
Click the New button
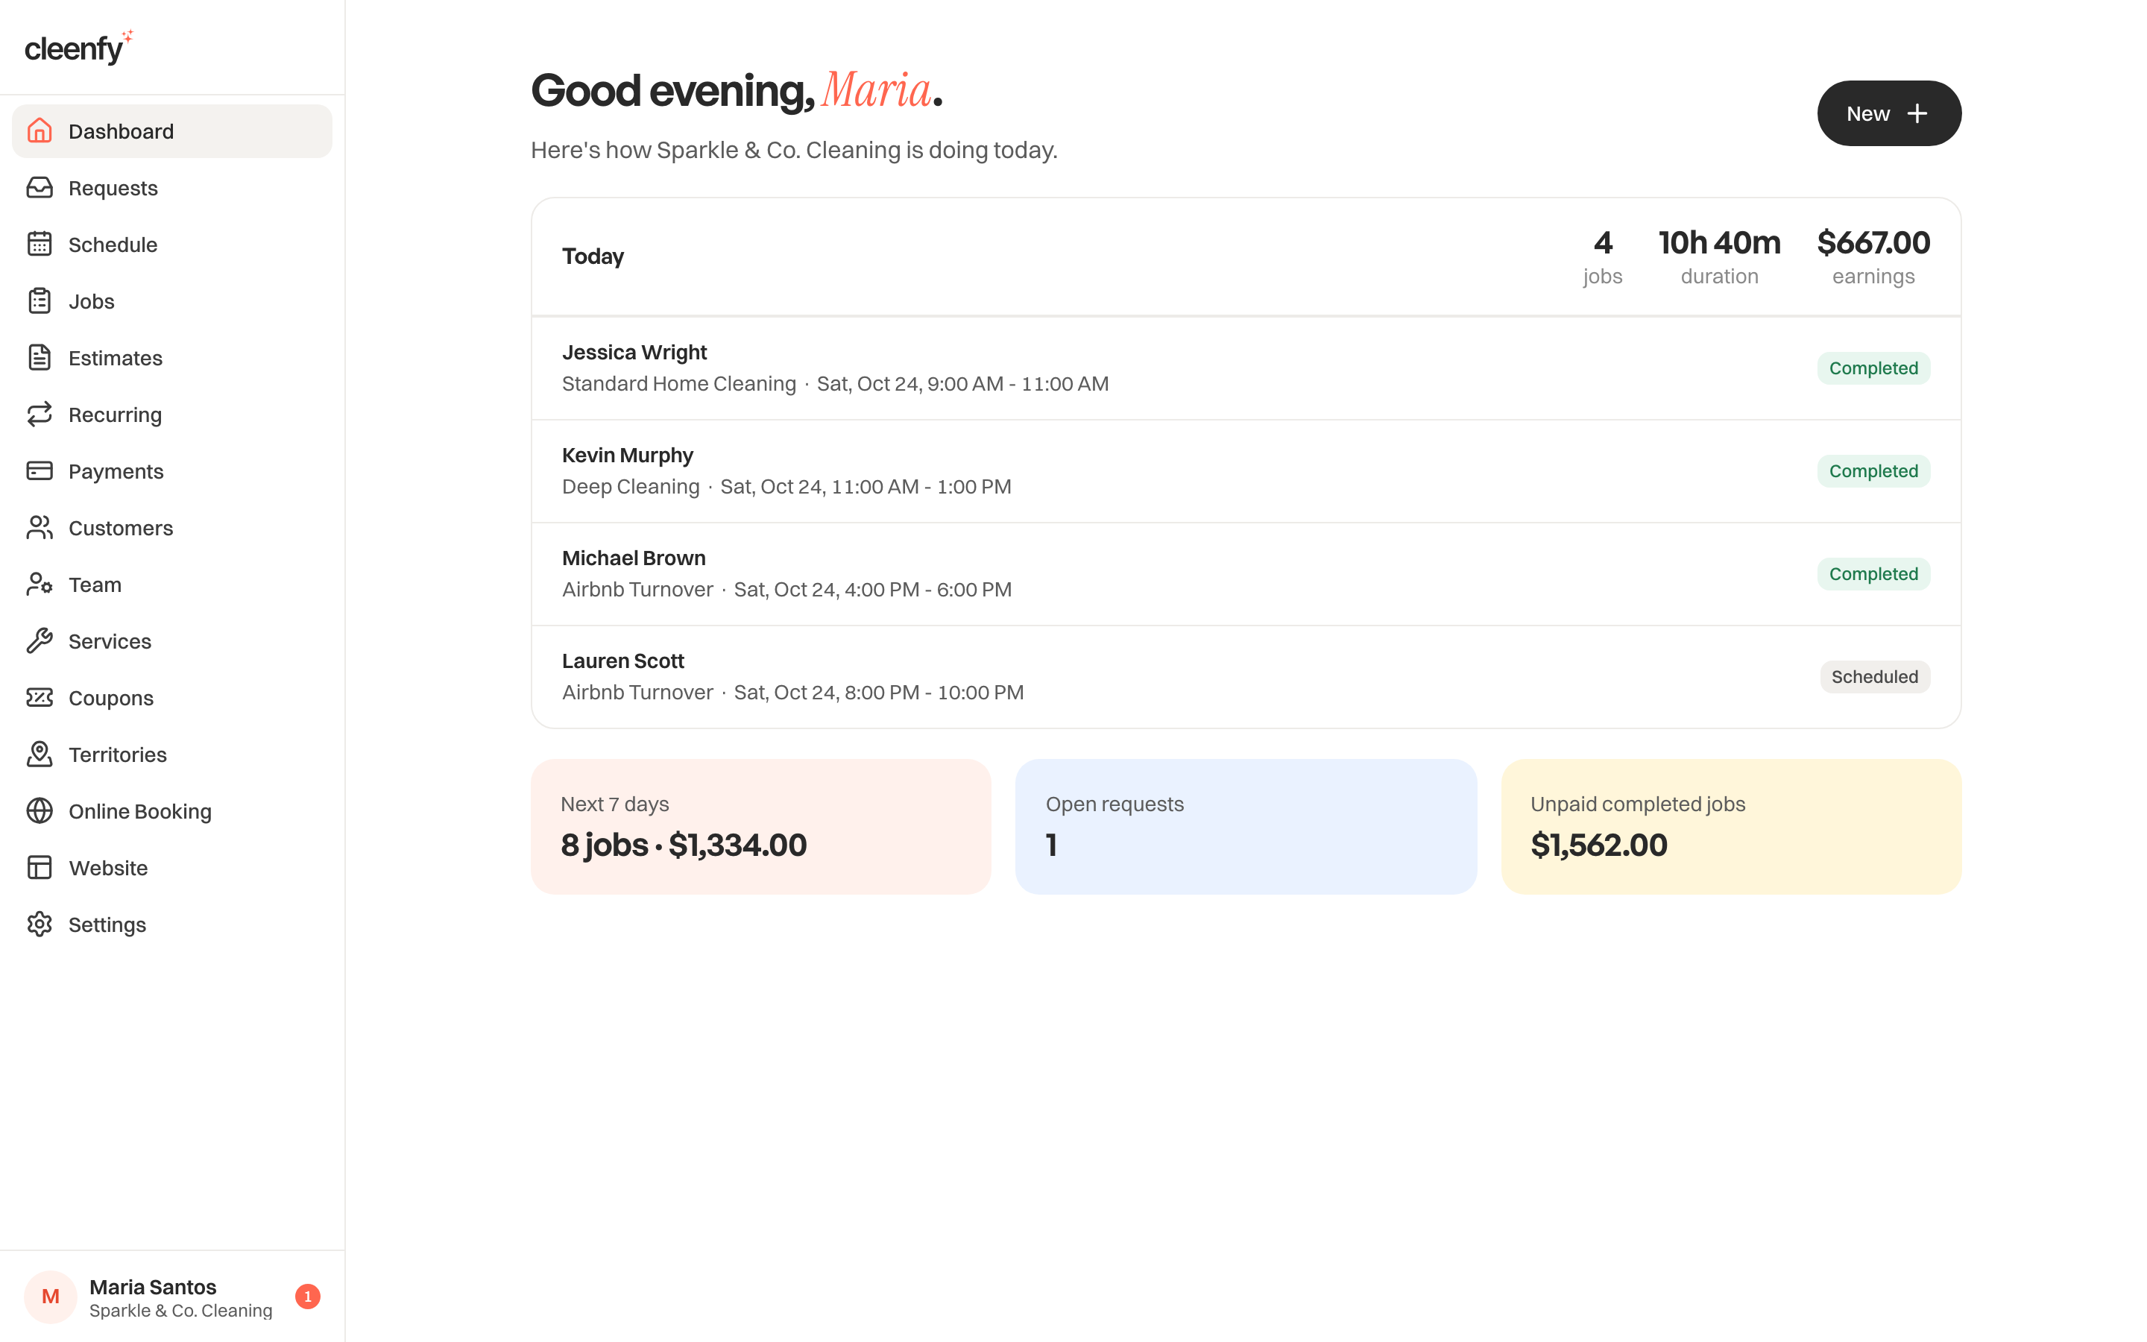coord(1889,113)
